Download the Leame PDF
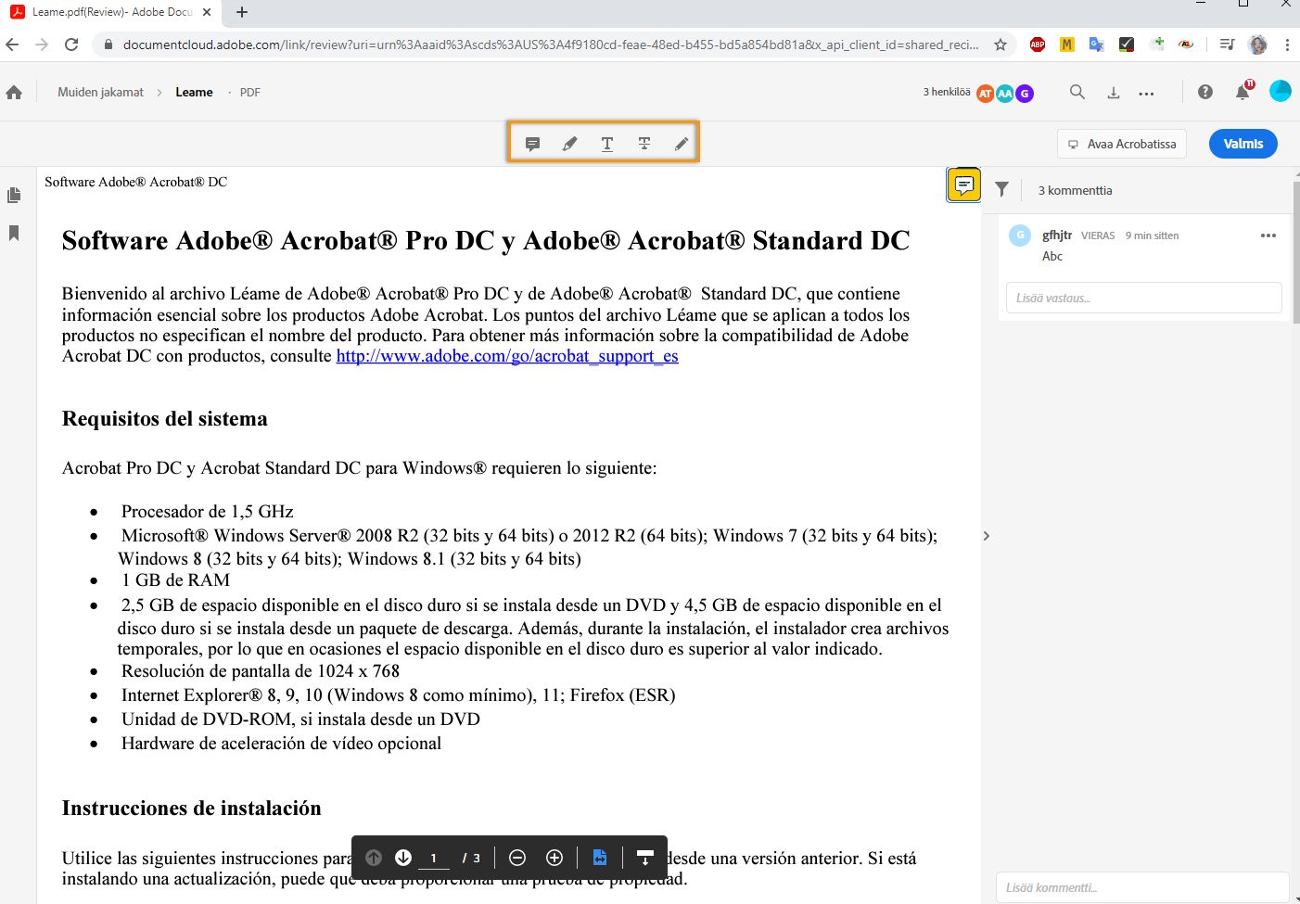Image resolution: width=1300 pixels, height=904 pixels. [x=1114, y=93]
